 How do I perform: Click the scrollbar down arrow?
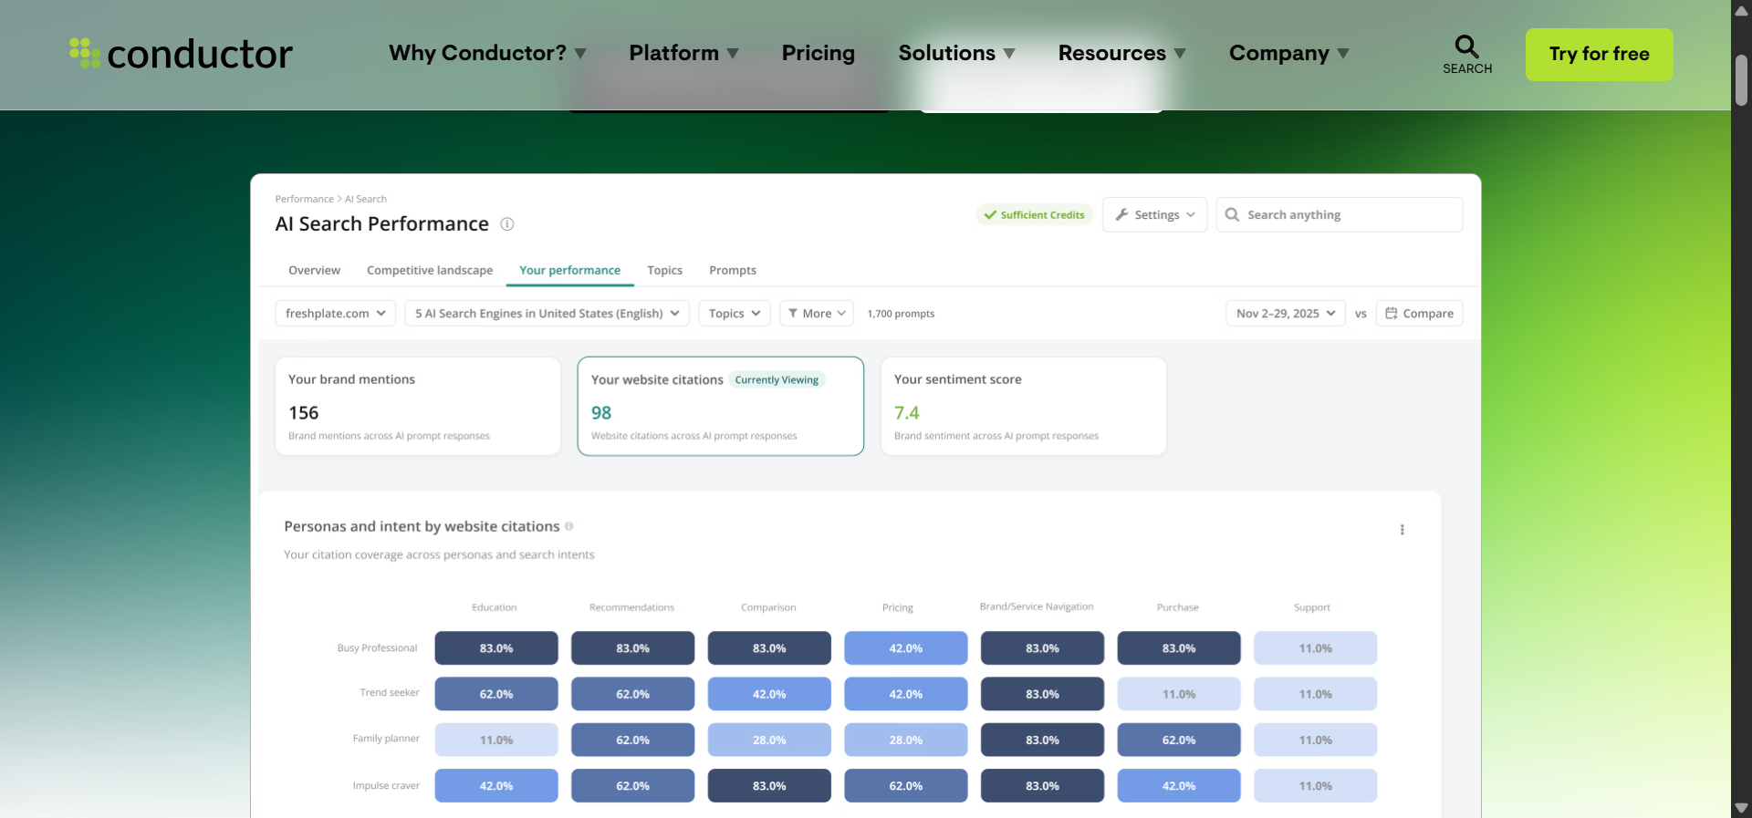(x=1741, y=808)
